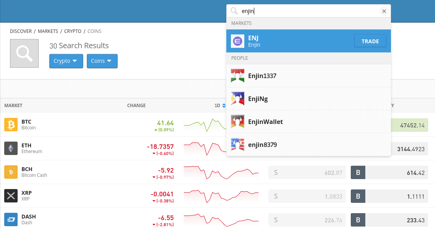
Task: Click BCH change value -5.92
Action: (x=166, y=170)
